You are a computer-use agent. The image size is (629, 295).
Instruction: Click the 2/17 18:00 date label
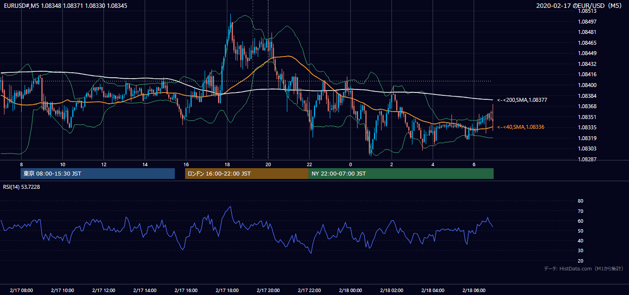pos(226,291)
